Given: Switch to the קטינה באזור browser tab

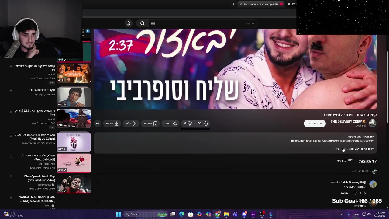Looking at the screenshot, I should click(x=261, y=4).
